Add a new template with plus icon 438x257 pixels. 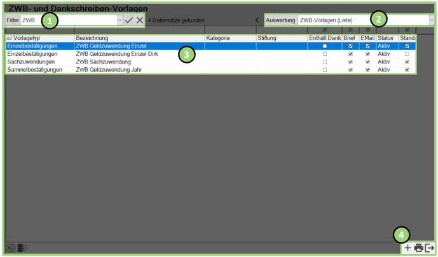coord(407,247)
